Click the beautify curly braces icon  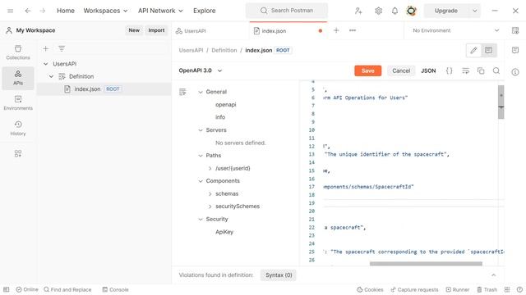[x=450, y=70]
